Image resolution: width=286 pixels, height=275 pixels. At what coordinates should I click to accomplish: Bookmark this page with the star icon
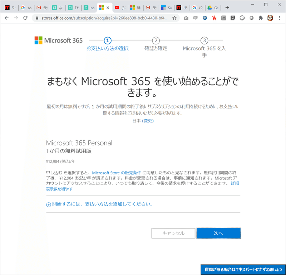click(174, 18)
